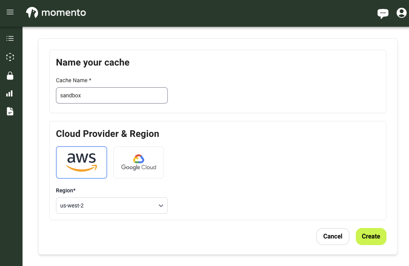Click the "Region*" label
The height and width of the screenshot is (266, 409).
[x=66, y=190]
